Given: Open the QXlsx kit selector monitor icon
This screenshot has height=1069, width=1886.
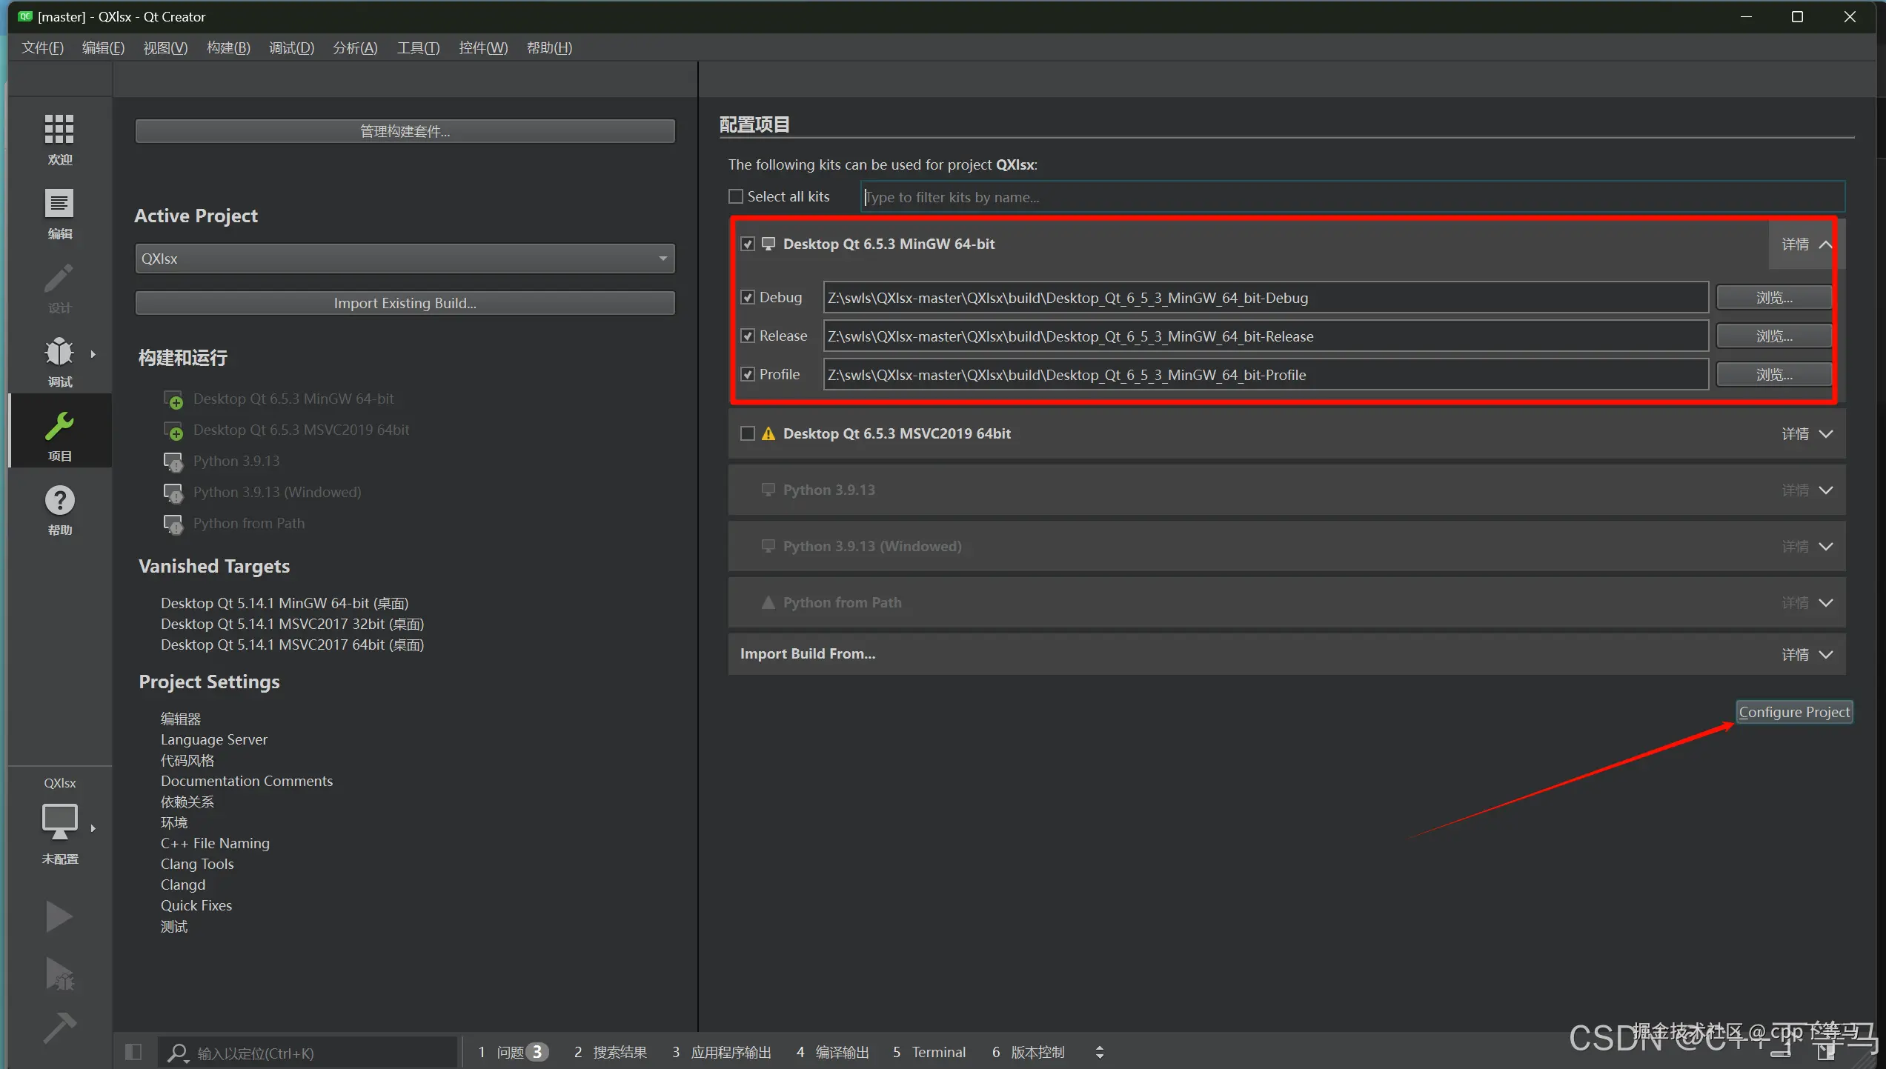Looking at the screenshot, I should [x=59, y=821].
